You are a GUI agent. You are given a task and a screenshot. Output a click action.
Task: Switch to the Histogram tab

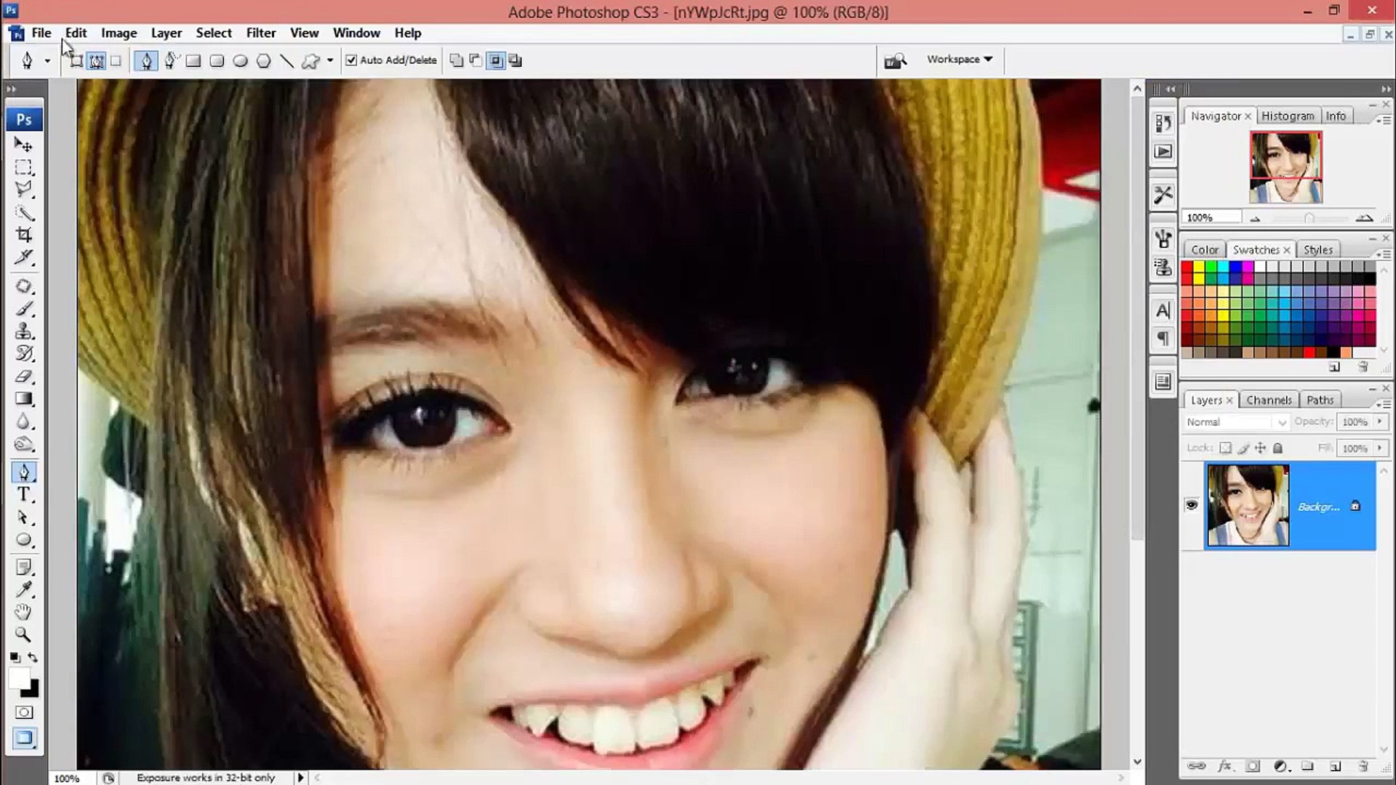pyautogui.click(x=1287, y=116)
